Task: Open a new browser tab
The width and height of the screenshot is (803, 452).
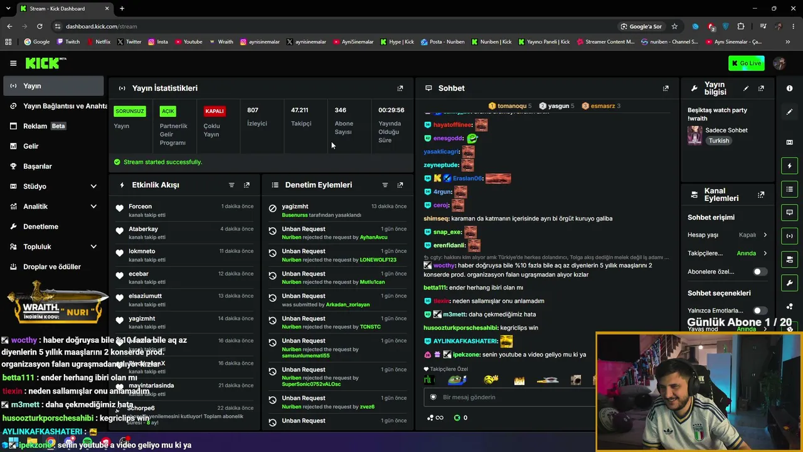Action: click(x=122, y=9)
